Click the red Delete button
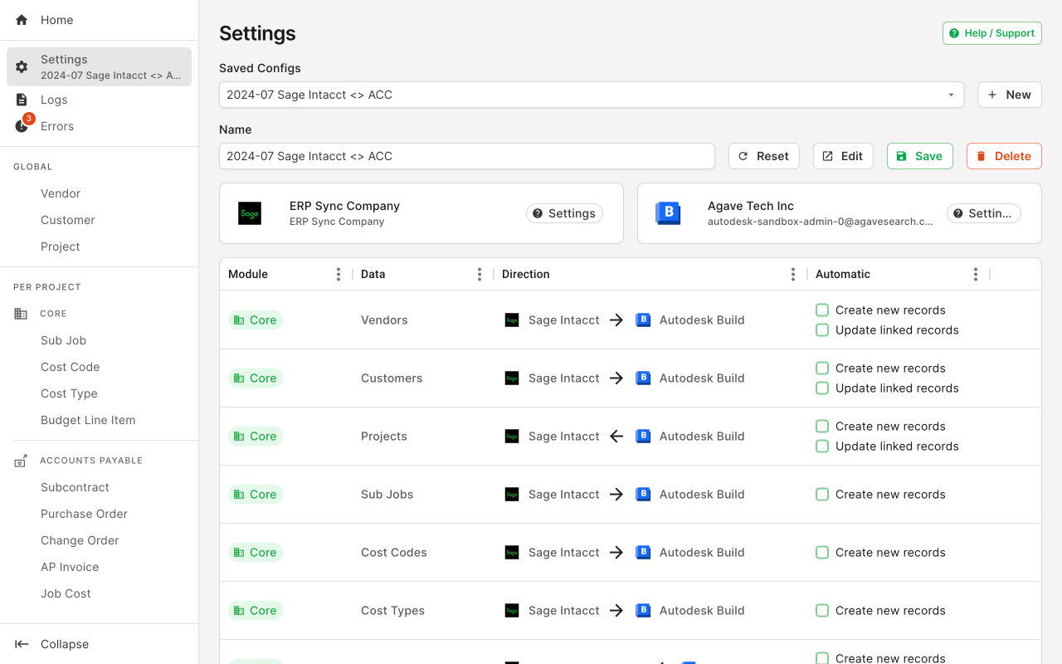This screenshot has width=1062, height=664. point(1004,156)
